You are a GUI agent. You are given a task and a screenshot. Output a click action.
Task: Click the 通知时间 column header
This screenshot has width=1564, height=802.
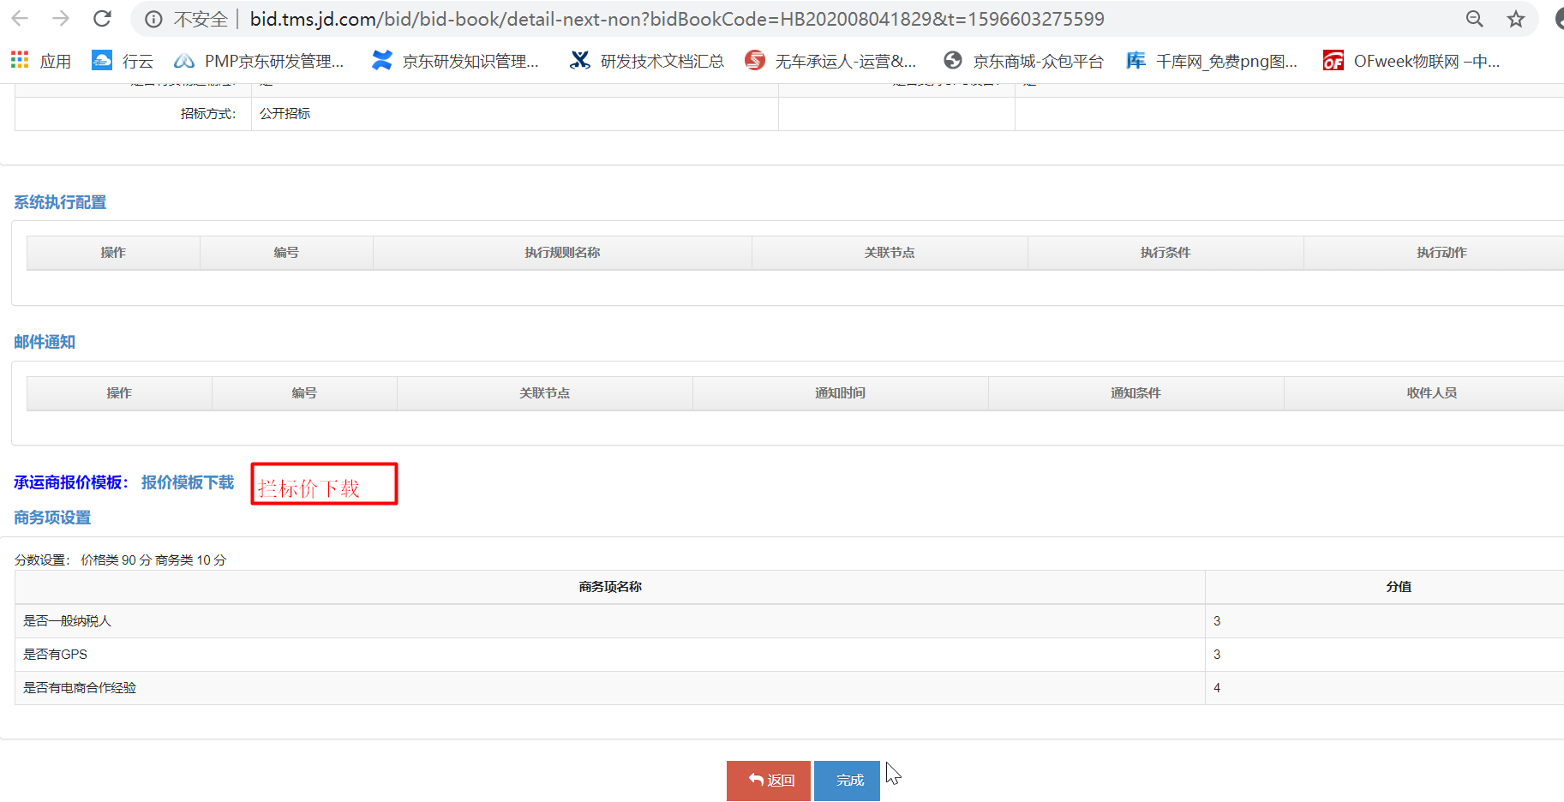[x=840, y=393]
